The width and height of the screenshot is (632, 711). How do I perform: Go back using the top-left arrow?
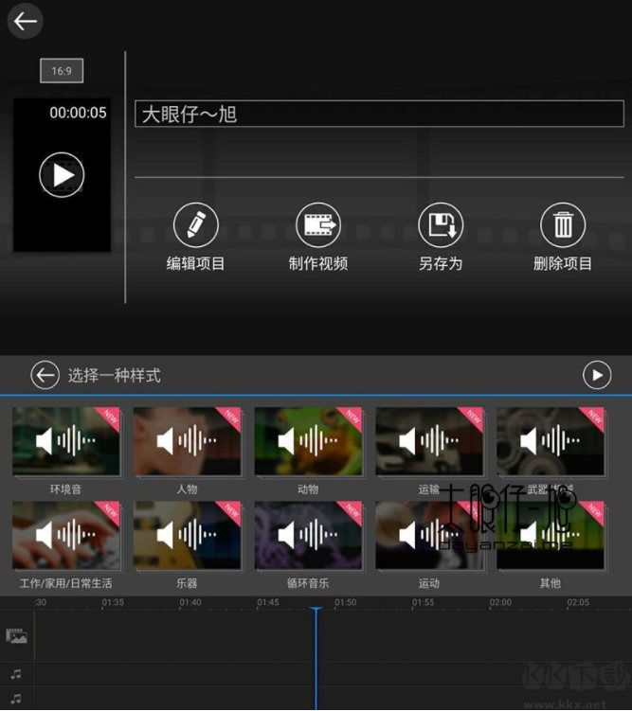(25, 21)
